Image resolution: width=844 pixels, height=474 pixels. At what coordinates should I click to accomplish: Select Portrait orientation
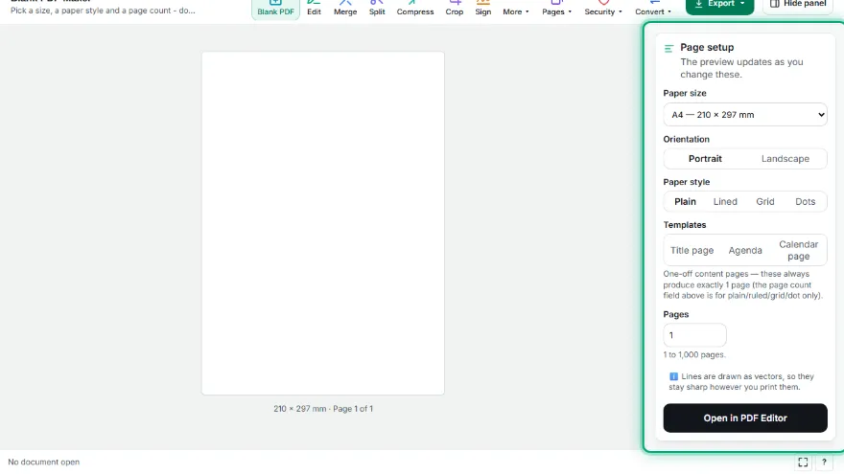705,159
